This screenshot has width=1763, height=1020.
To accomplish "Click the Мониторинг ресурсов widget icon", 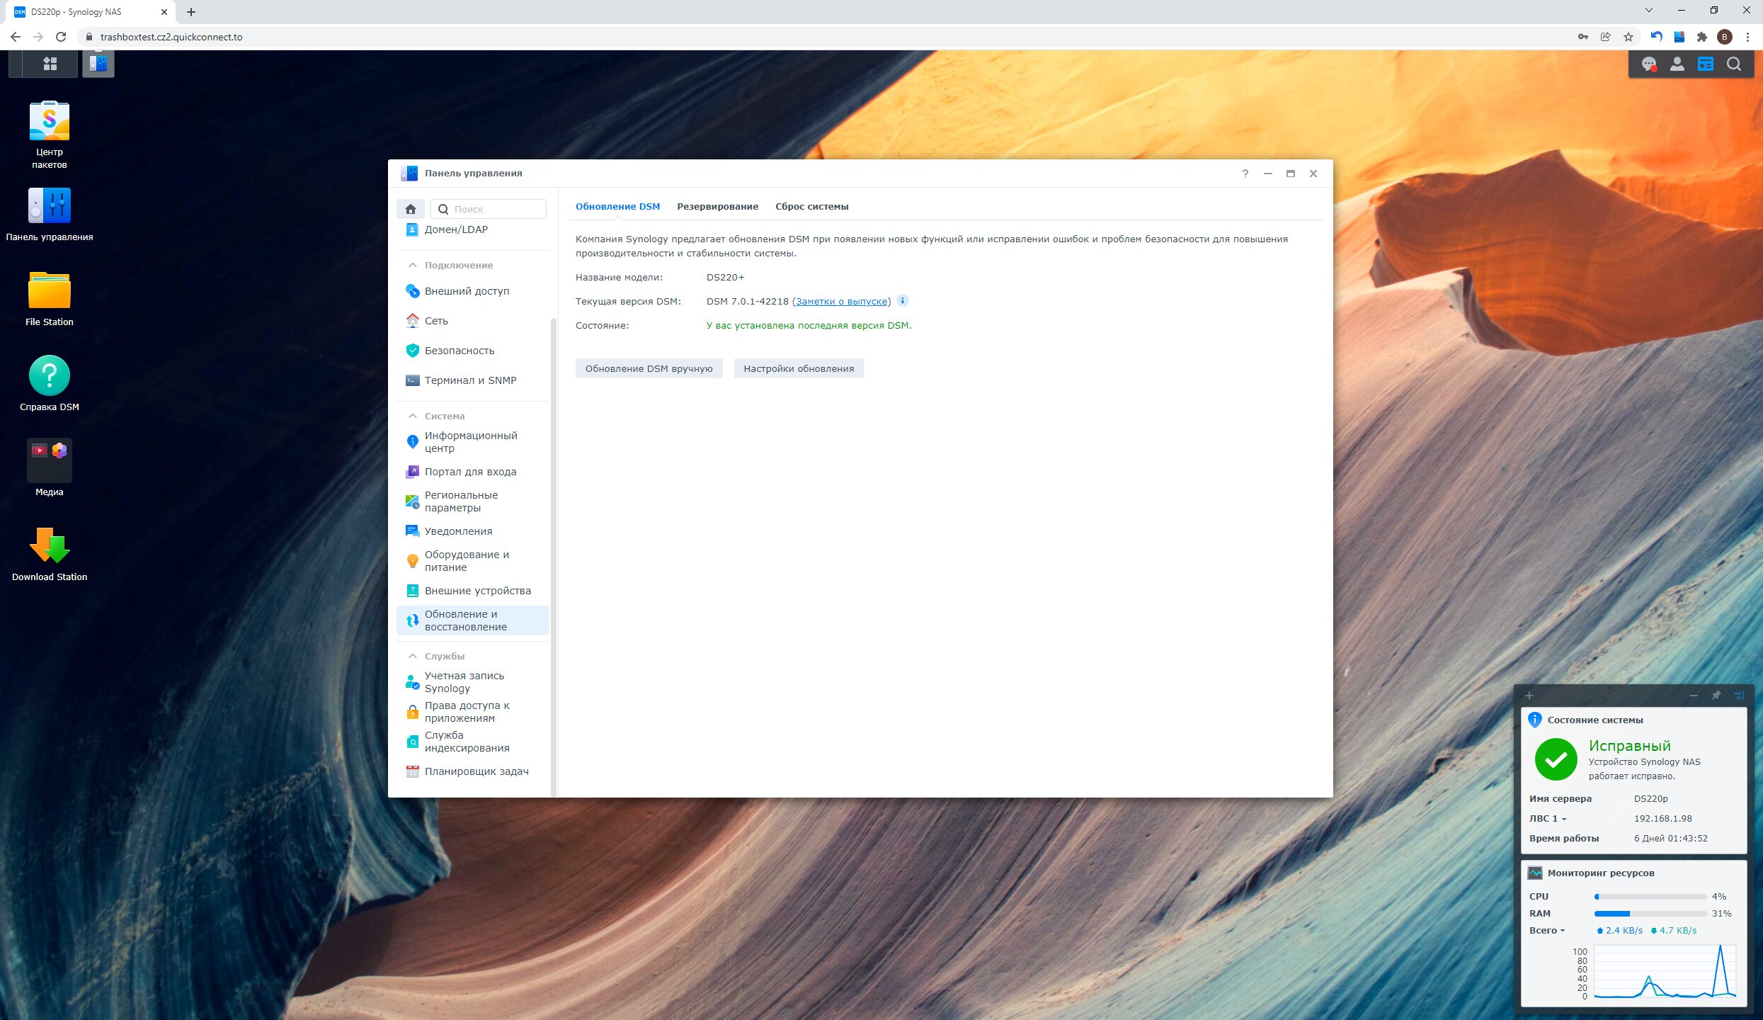I will click(x=1535, y=873).
